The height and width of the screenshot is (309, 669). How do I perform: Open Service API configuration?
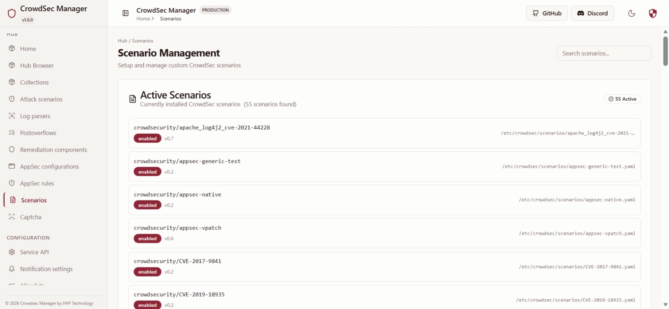point(34,252)
